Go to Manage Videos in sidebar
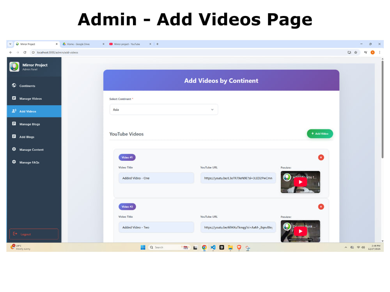Screen dimensions: 390x292 34,99
